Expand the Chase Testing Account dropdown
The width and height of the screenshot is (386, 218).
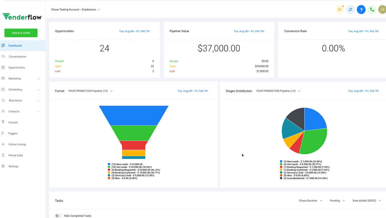[76, 10]
